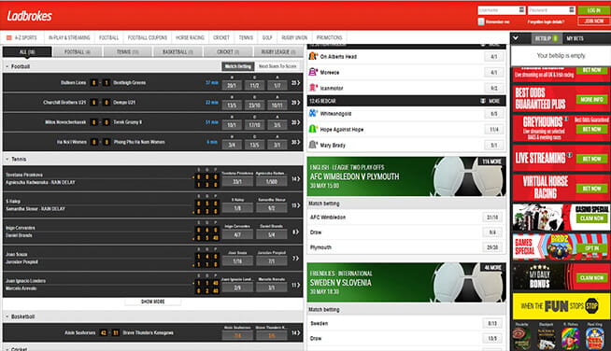611x351 pixels.
Task: Click the Join Now button
Action: pos(594,21)
